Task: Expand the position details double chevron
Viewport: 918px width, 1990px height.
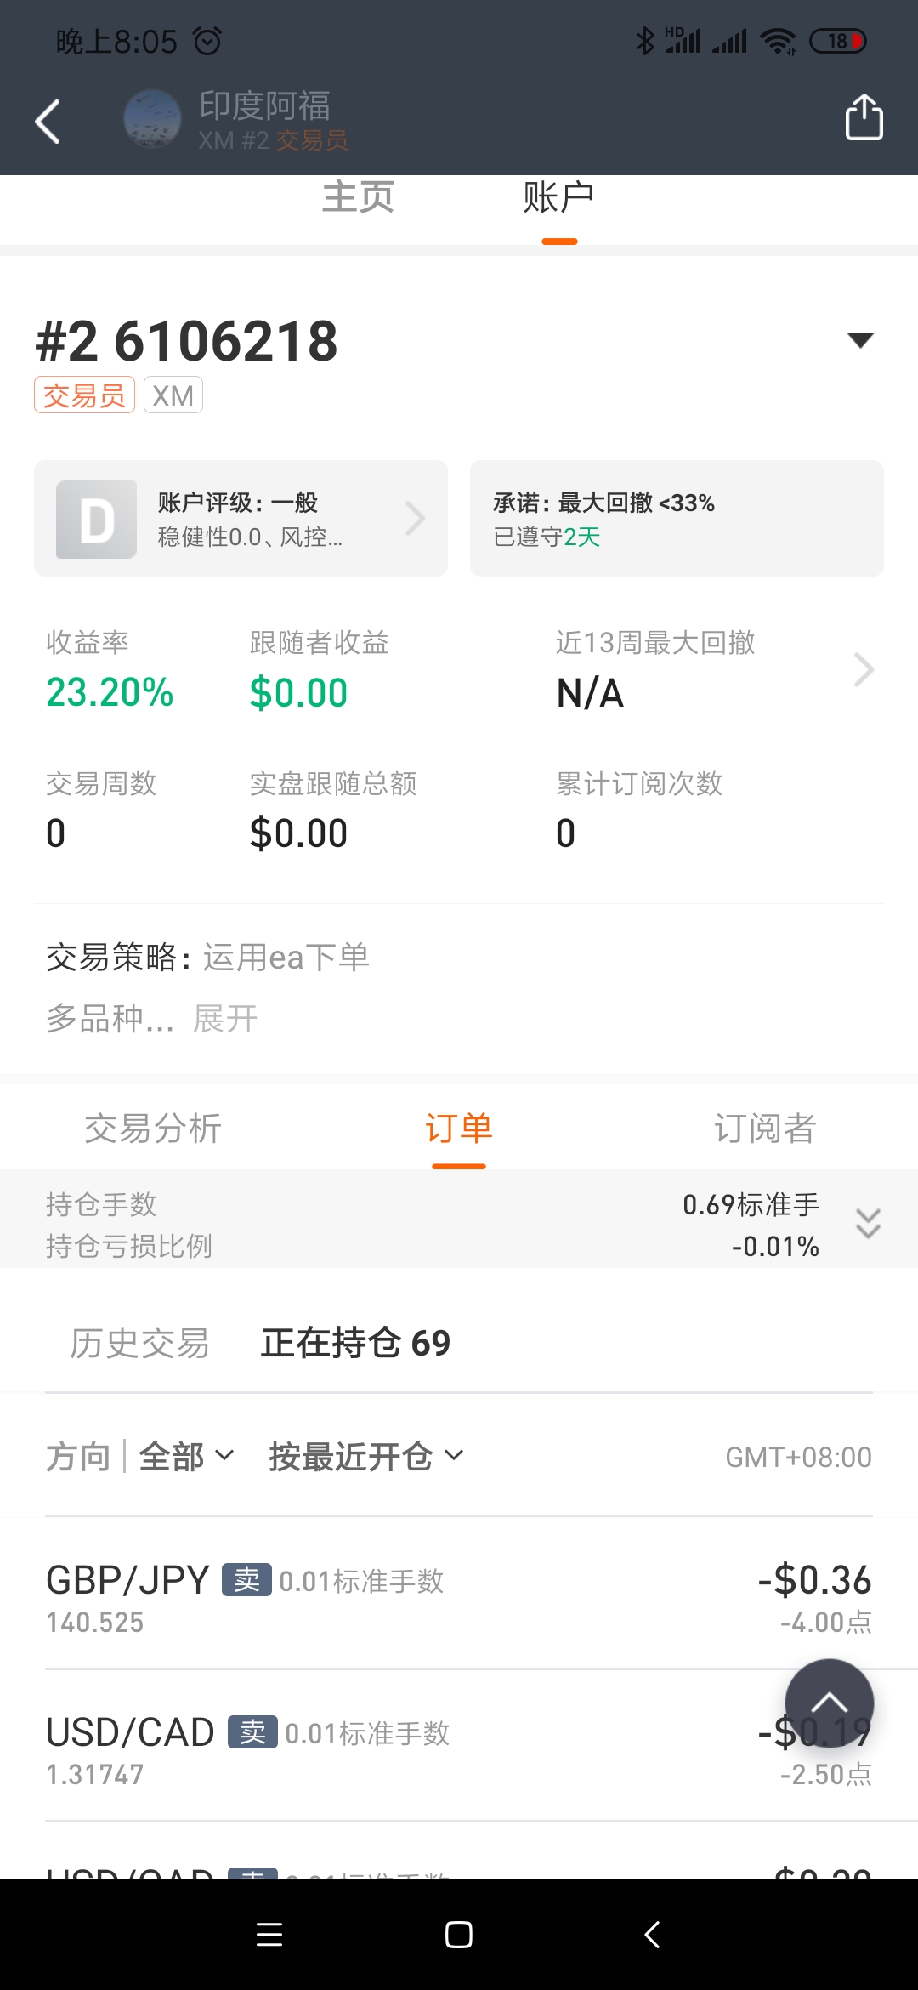Action: click(867, 1224)
